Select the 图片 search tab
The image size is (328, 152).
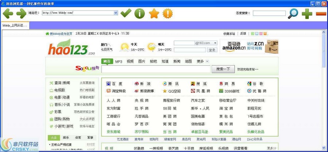pos(142,61)
